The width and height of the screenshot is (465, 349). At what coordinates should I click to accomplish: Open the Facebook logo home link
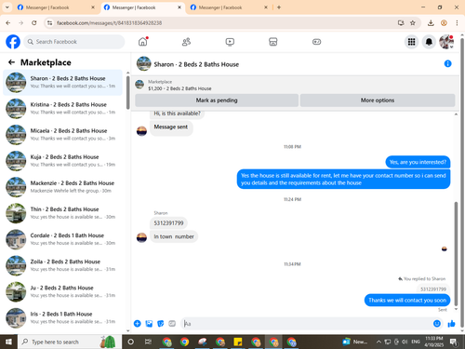13,42
